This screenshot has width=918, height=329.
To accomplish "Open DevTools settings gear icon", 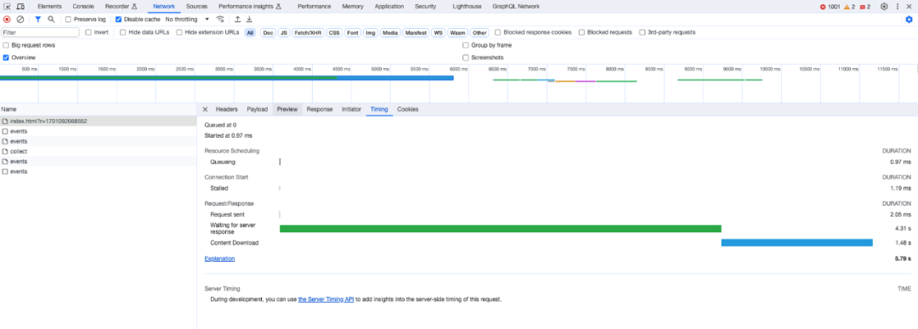I will coord(884,7).
